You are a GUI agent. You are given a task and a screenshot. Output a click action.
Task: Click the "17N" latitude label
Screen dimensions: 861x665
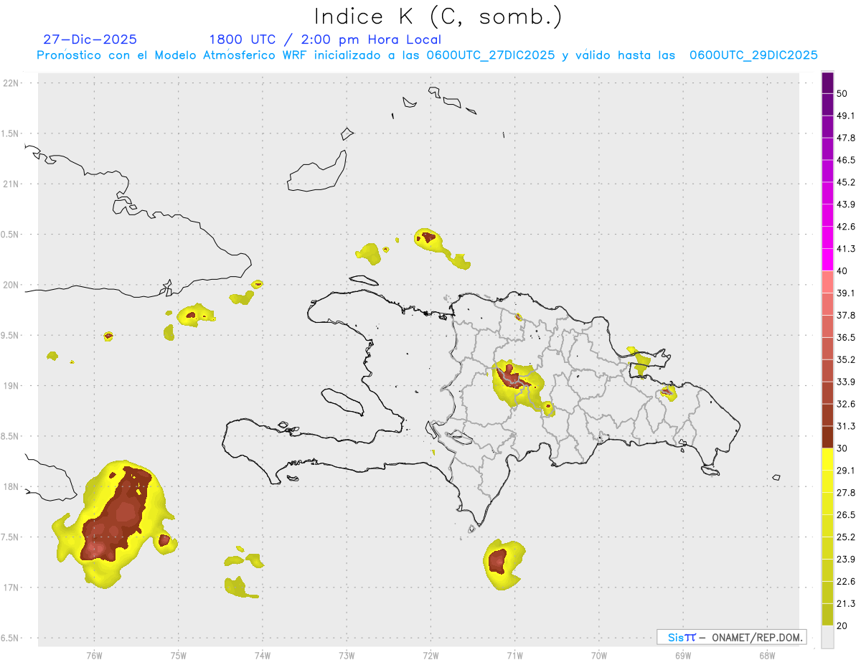click(x=11, y=588)
